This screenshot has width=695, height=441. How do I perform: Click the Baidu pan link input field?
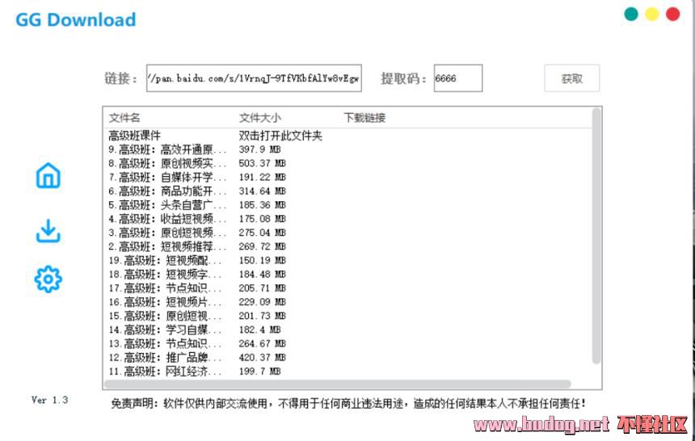pyautogui.click(x=253, y=79)
